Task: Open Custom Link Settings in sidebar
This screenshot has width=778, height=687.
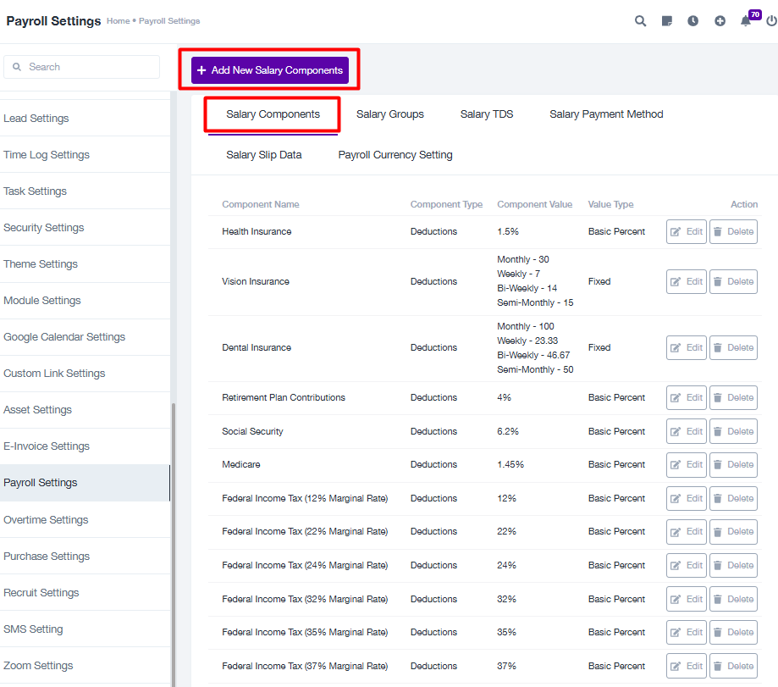Action: click(85, 374)
